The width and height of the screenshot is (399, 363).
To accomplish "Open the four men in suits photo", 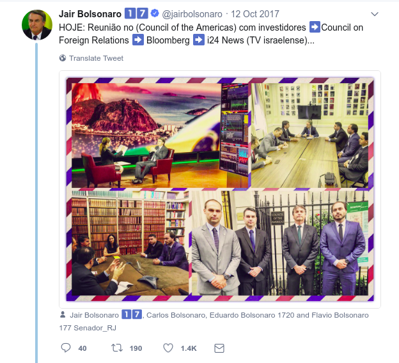I will pos(280,243).
